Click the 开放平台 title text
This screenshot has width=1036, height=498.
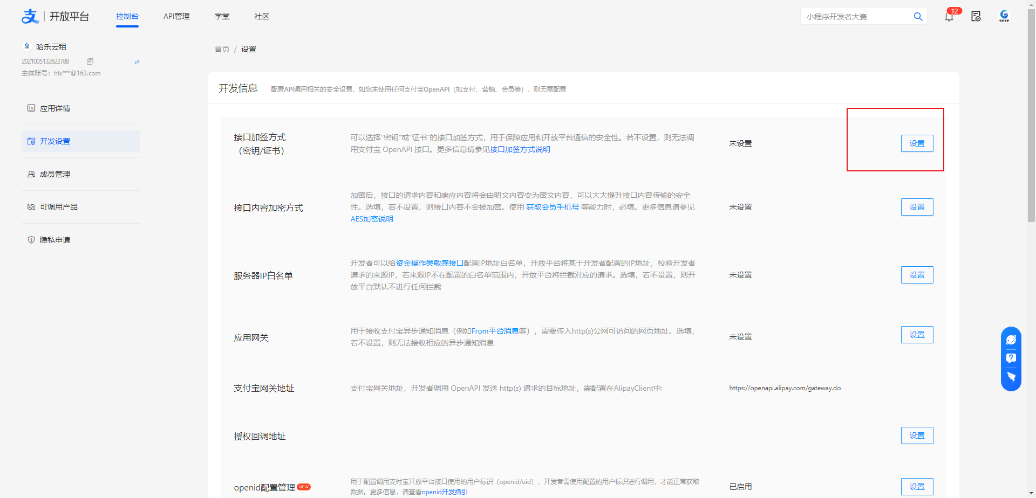pos(69,17)
